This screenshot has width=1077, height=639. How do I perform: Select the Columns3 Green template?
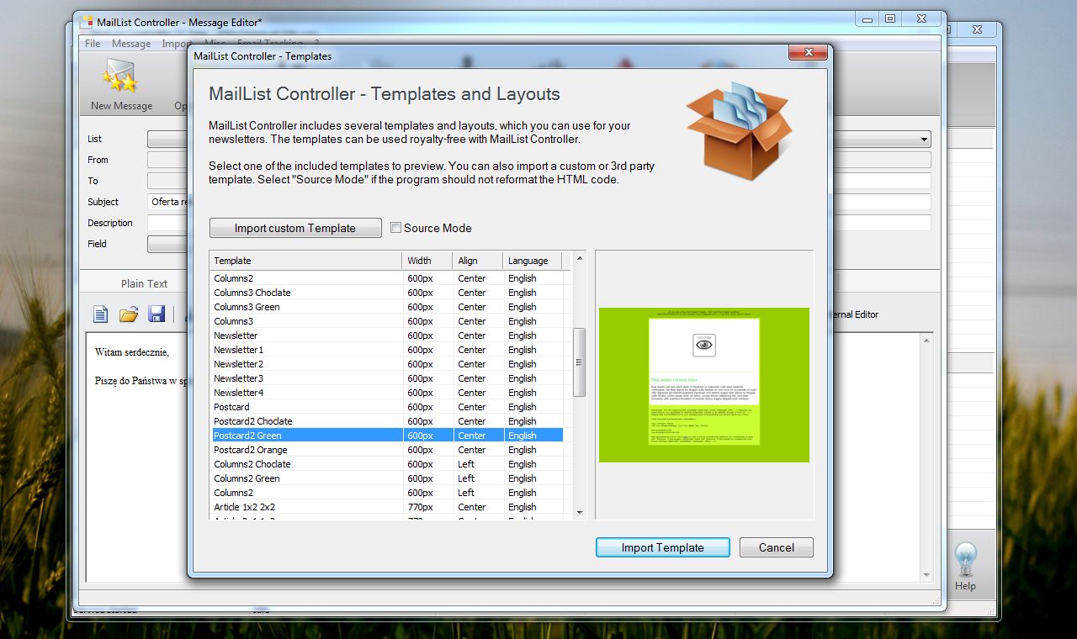386,307
